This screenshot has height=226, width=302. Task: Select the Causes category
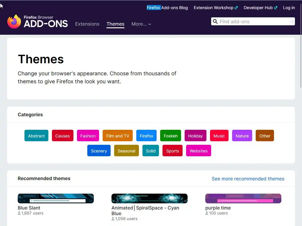coord(63,136)
